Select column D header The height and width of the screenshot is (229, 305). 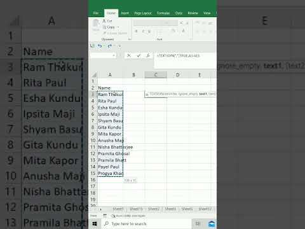tap(178, 74)
